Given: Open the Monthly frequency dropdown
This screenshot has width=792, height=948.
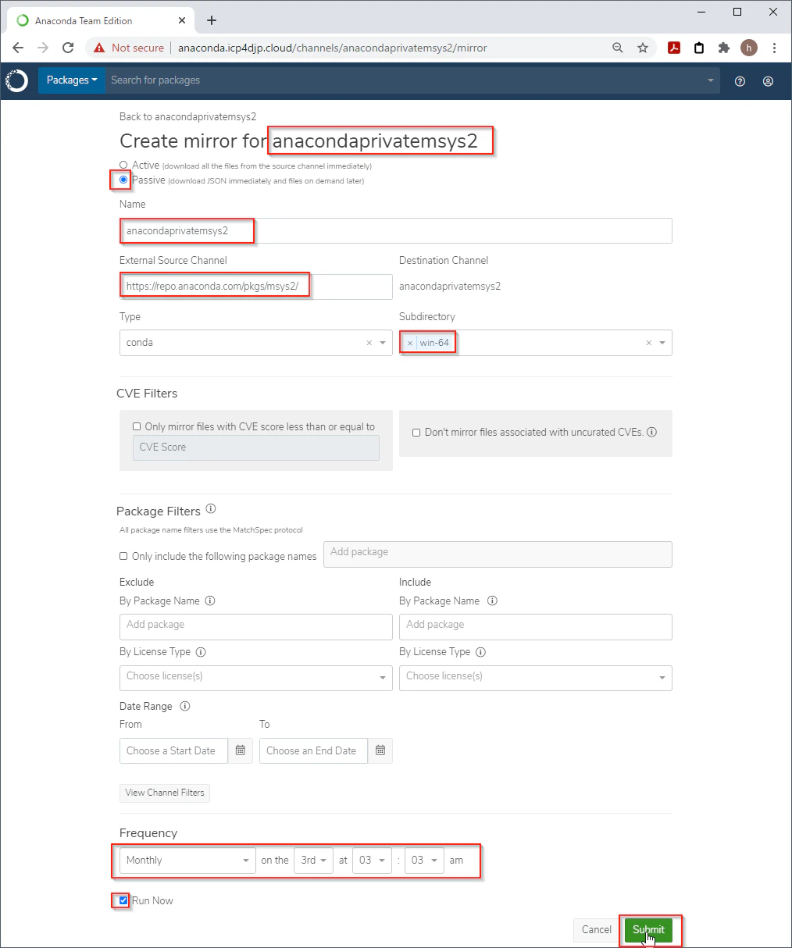Looking at the screenshot, I should 187,860.
